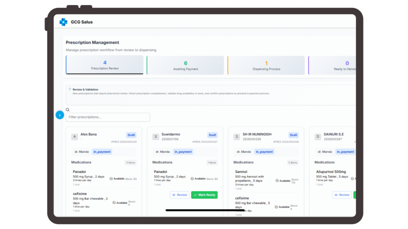
Task: Click the Available check icon for Sanmol
Action: pos(277,180)
